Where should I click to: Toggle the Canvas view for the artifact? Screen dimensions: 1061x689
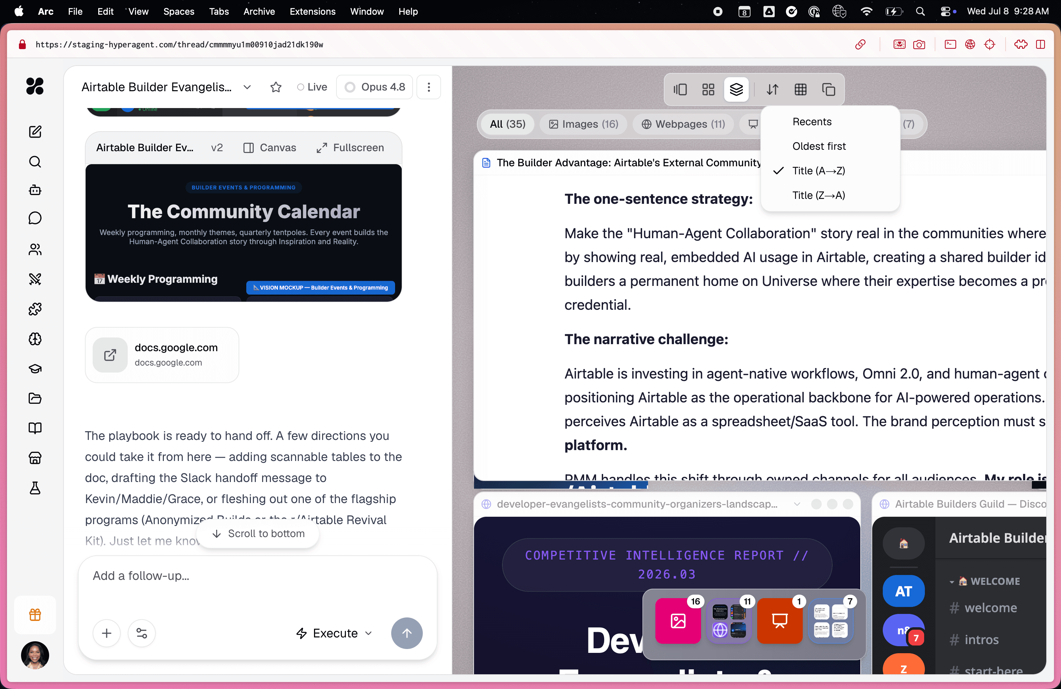pyautogui.click(x=270, y=147)
